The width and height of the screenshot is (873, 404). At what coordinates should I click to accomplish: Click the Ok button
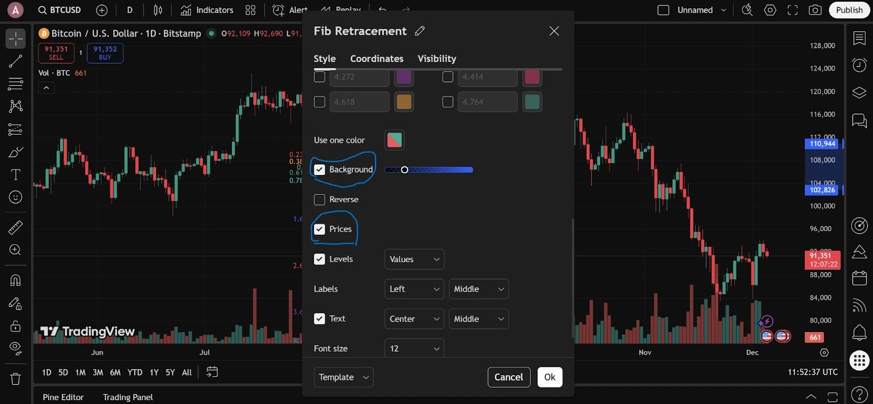pyautogui.click(x=549, y=377)
